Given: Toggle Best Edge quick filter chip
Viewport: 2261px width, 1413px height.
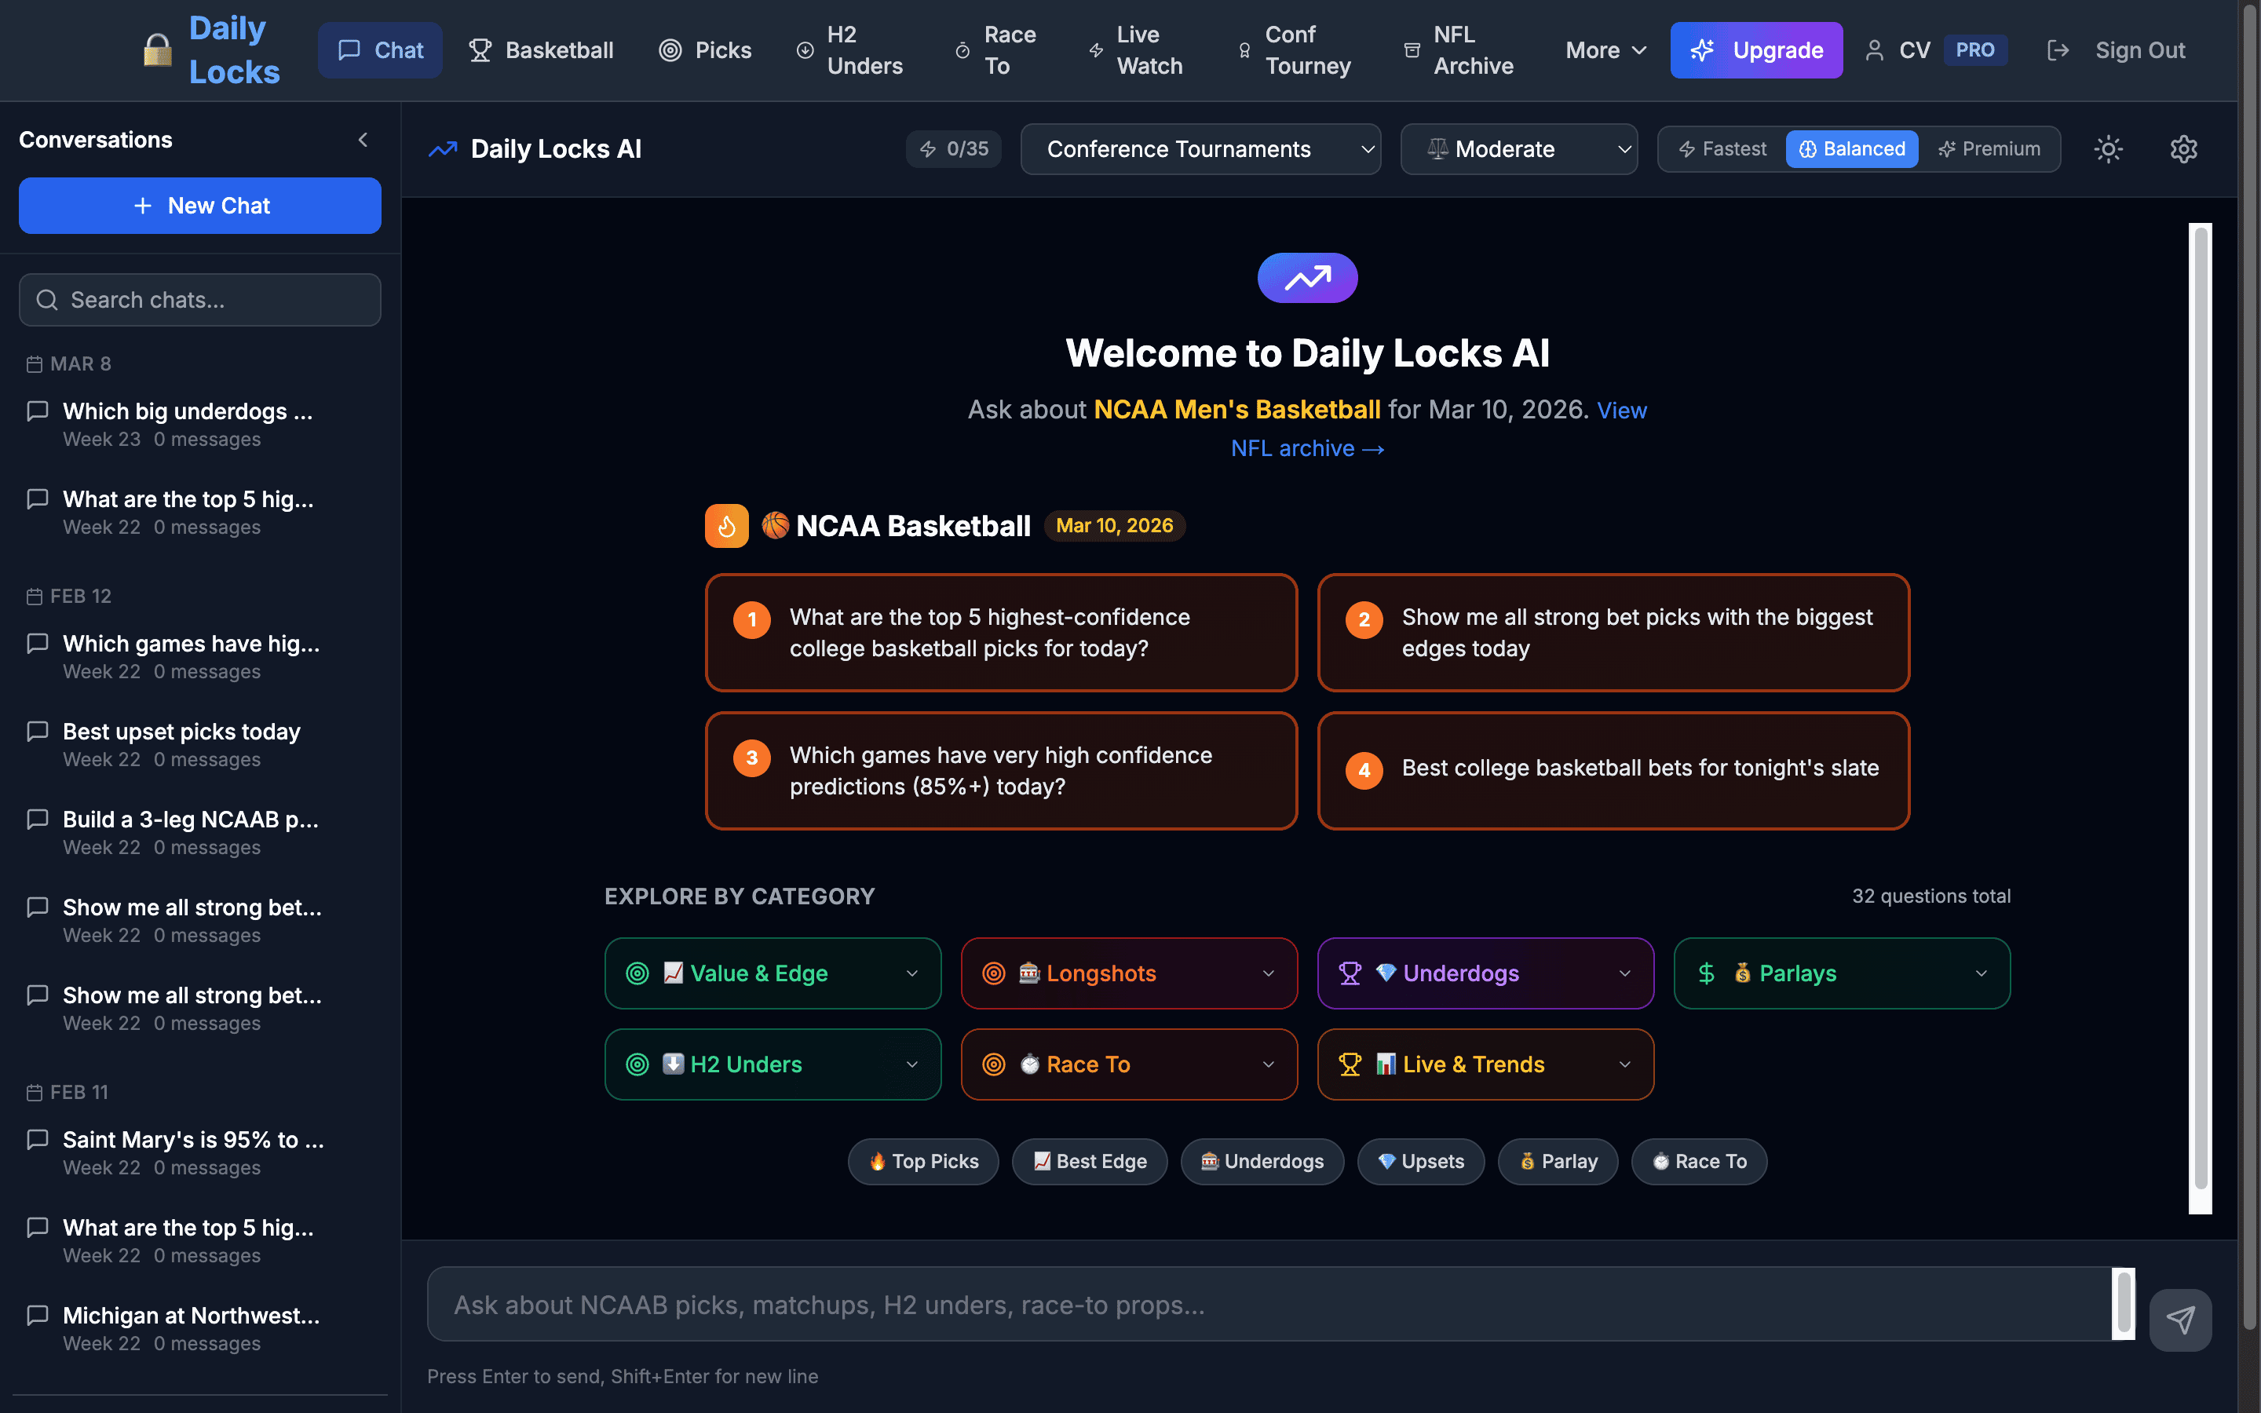Looking at the screenshot, I should coord(1090,1162).
